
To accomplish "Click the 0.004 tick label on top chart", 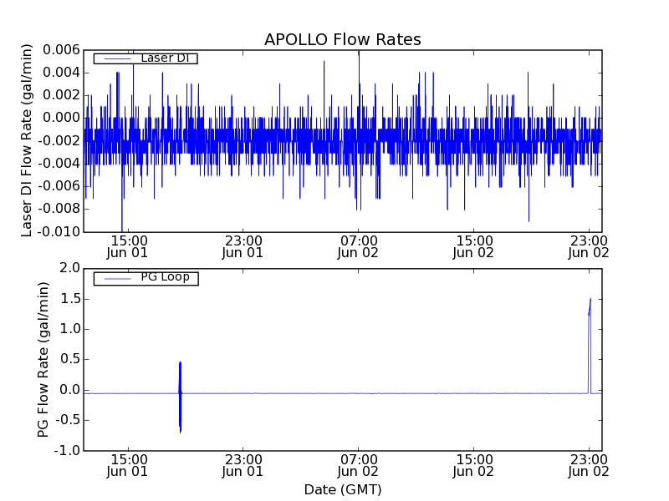I will pyautogui.click(x=61, y=73).
